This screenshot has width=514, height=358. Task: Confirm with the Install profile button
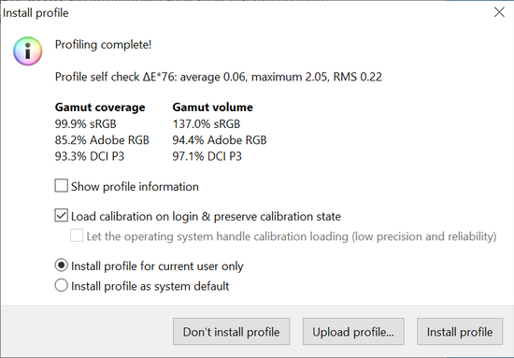tap(460, 332)
